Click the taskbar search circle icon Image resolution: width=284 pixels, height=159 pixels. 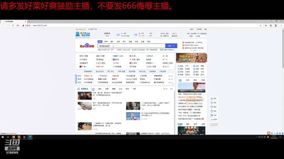[x=8, y=137]
